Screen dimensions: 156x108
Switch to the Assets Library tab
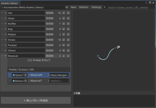coord(10,3)
